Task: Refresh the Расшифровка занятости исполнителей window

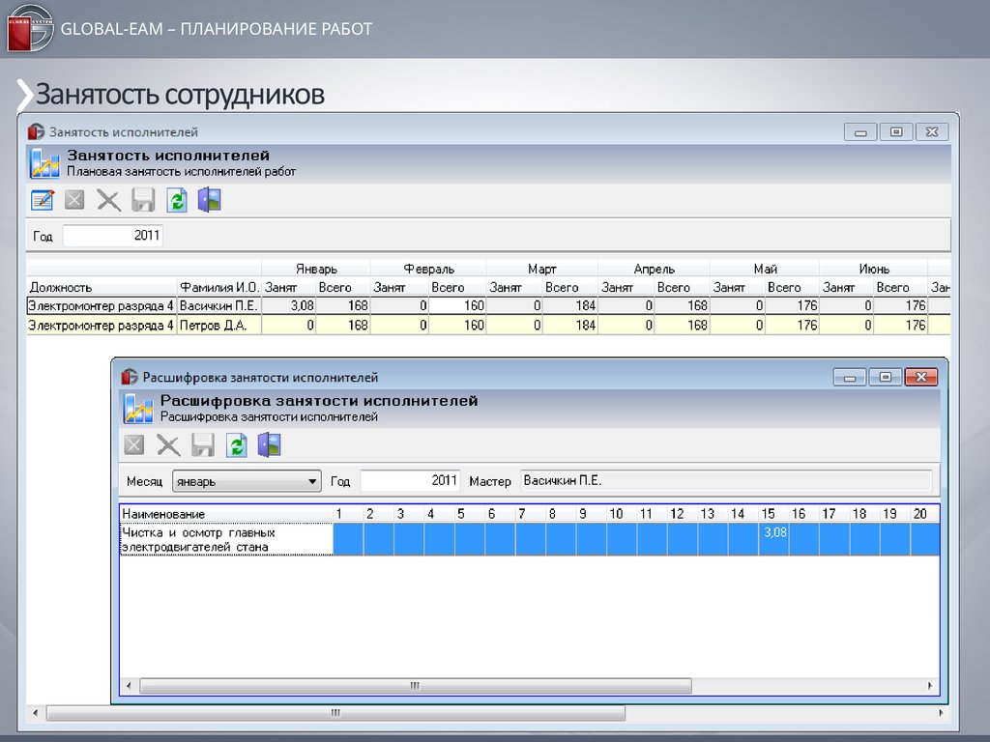Action: (237, 444)
